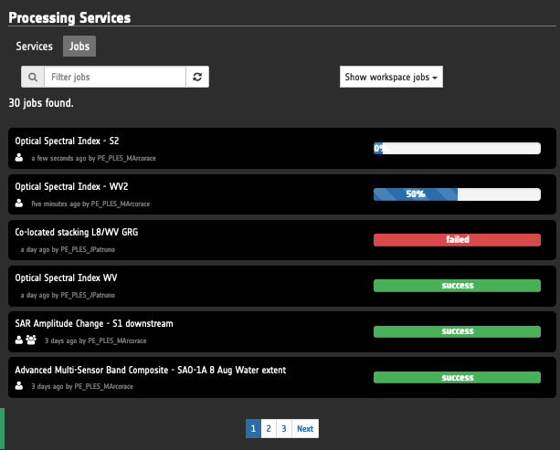Click the Next page button
The height and width of the screenshot is (450, 560).
[305, 428]
